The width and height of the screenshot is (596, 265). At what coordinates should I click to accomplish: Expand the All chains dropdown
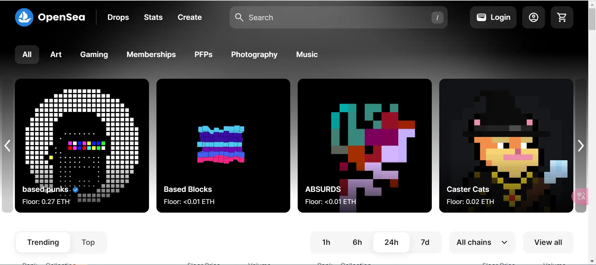coord(482,242)
